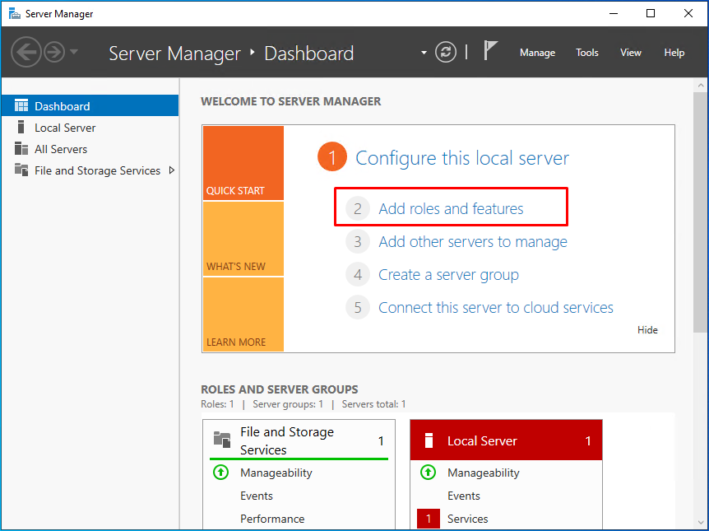
Task: Open the View menu
Action: (x=630, y=53)
